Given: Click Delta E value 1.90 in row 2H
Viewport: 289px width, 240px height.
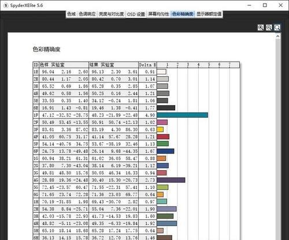Looking at the screenshot, I should click(x=150, y=209).
